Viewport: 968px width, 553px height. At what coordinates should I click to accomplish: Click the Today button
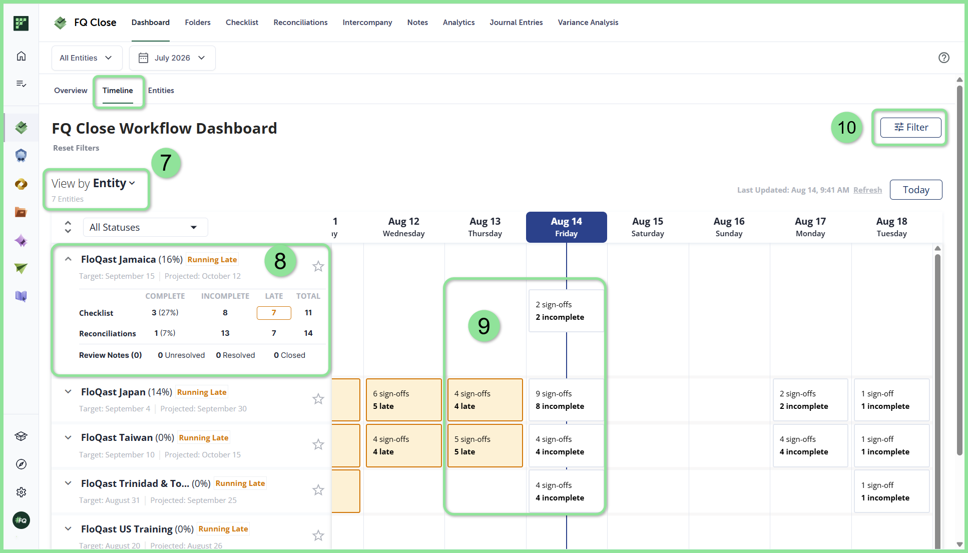tap(916, 190)
